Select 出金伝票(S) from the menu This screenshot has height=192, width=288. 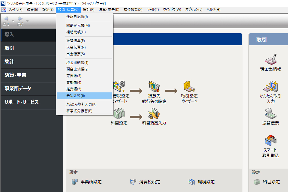click(x=84, y=54)
